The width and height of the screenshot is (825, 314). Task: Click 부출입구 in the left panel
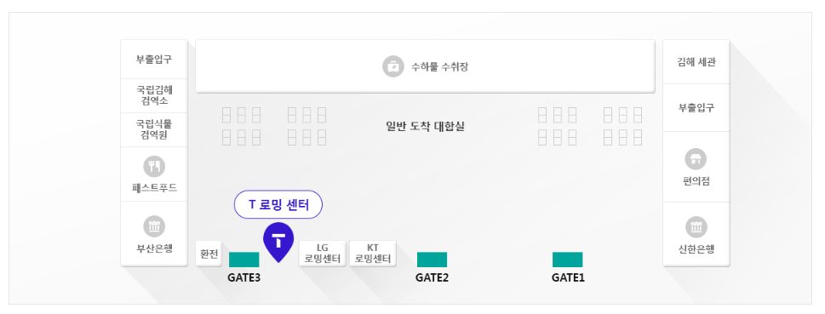(154, 59)
